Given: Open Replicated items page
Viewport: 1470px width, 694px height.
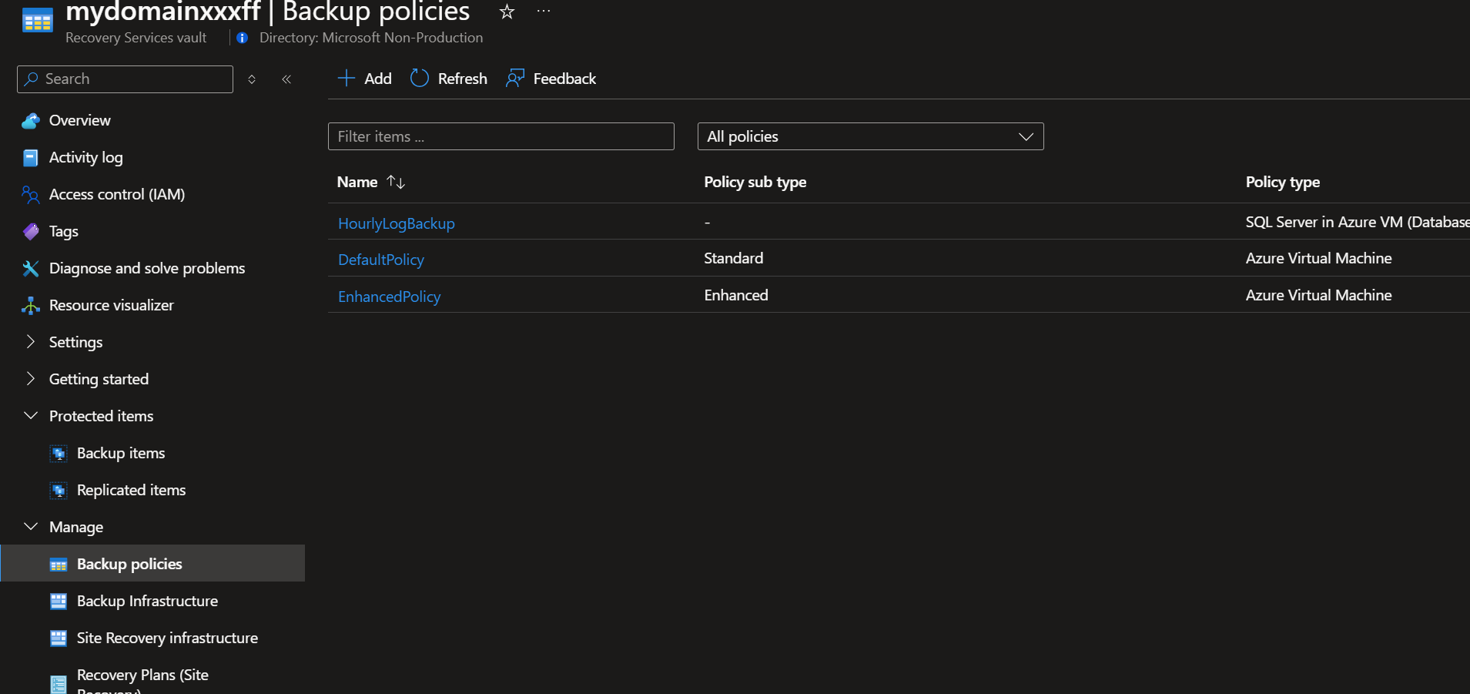Looking at the screenshot, I should coord(132,491).
